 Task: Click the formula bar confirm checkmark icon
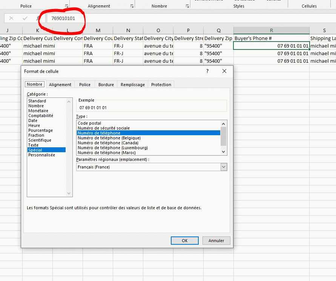click(25, 18)
